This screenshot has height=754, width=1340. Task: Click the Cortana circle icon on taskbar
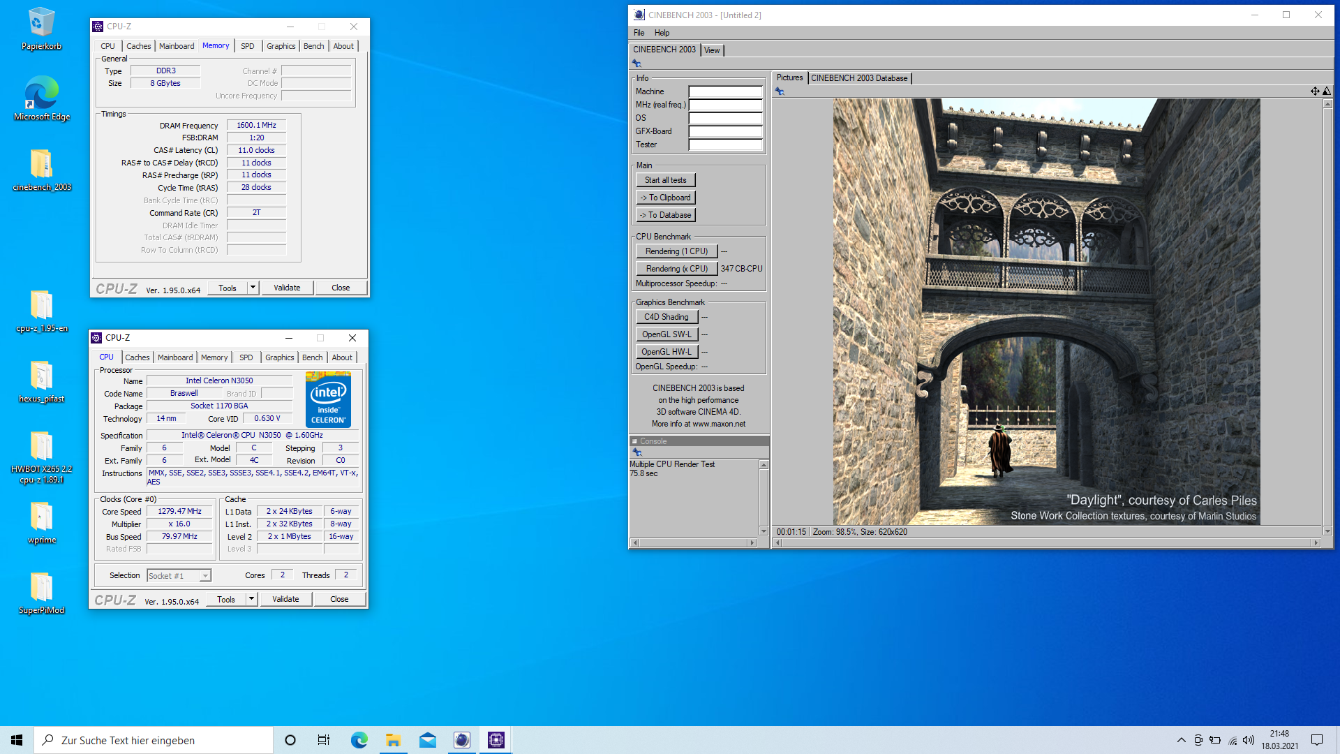point(290,740)
